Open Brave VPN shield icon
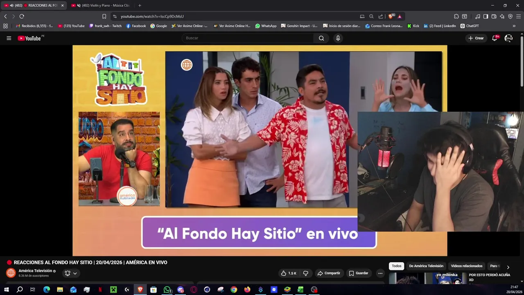 pyautogui.click(x=510, y=16)
